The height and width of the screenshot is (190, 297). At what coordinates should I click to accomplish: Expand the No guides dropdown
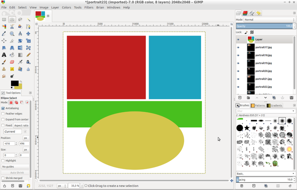tap(15, 167)
